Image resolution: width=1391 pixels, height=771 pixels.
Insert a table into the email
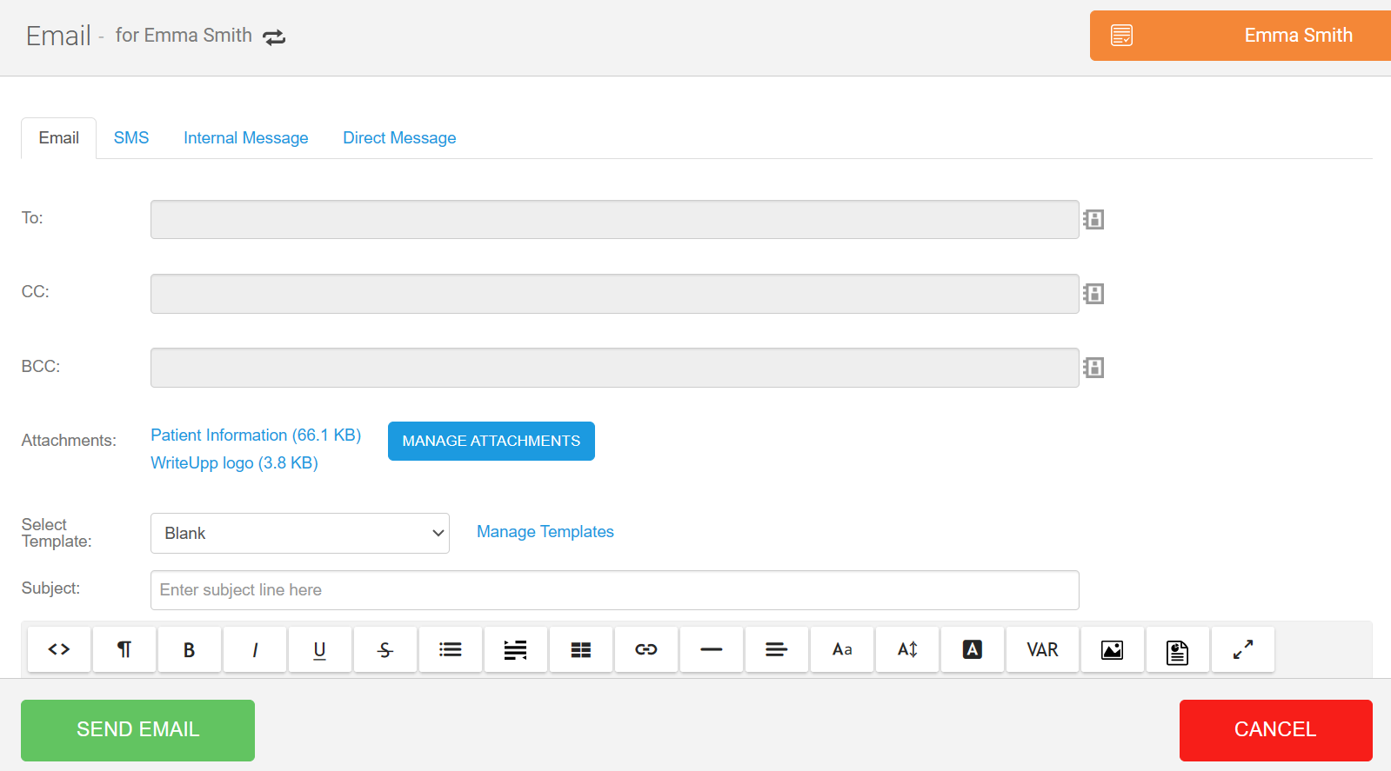pos(581,649)
